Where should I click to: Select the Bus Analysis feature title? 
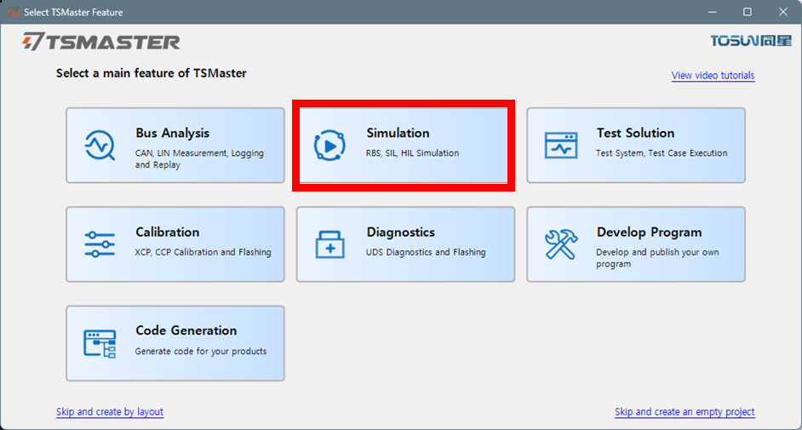tap(172, 133)
